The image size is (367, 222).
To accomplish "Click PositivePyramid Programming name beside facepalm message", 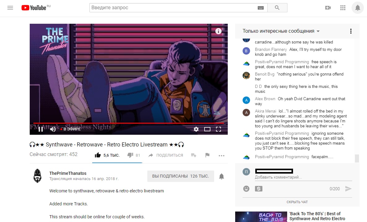I will (x=282, y=157).
